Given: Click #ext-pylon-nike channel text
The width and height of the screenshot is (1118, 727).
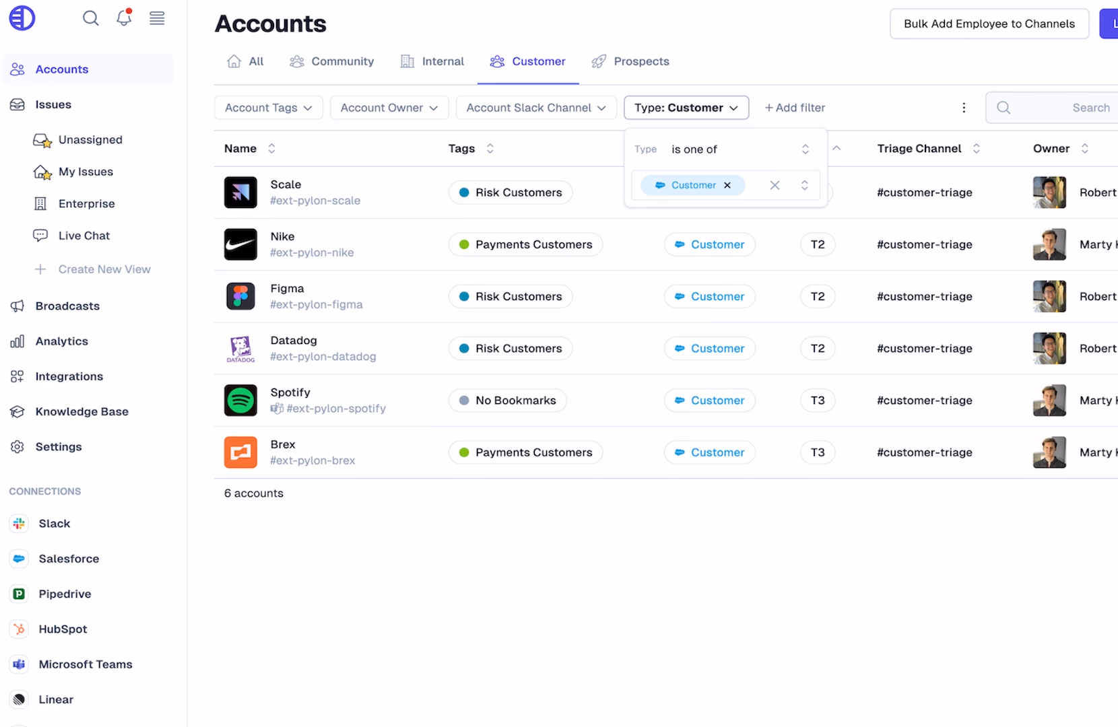Looking at the screenshot, I should [x=312, y=253].
